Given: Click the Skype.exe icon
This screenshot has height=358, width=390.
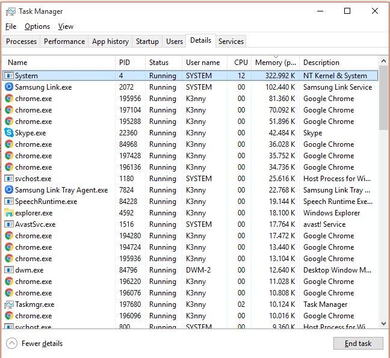Looking at the screenshot, I should tap(9, 133).
